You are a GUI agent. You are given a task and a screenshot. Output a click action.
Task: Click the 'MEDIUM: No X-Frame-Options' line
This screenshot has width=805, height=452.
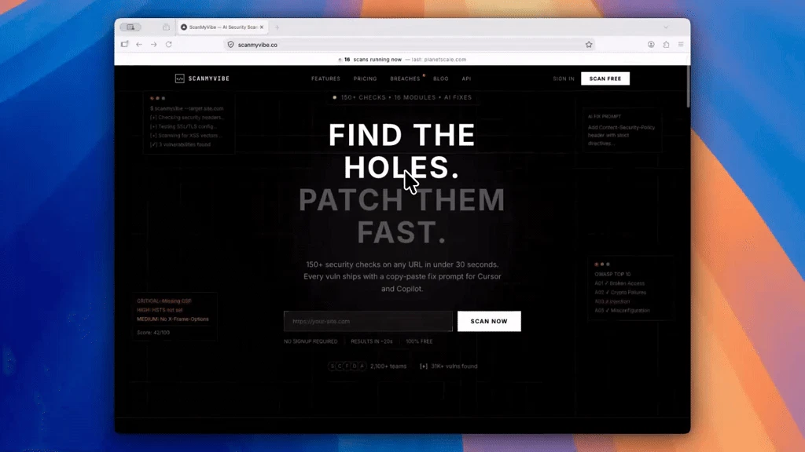172,319
